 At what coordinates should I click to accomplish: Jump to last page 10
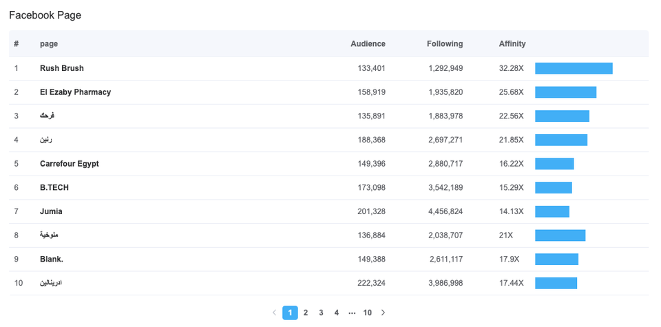pos(368,313)
